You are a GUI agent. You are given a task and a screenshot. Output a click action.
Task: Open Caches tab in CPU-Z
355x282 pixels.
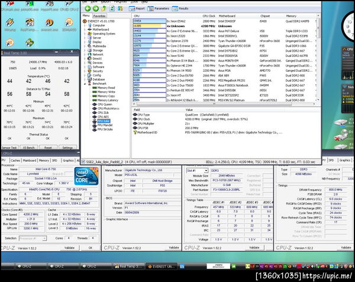click(x=15, y=161)
